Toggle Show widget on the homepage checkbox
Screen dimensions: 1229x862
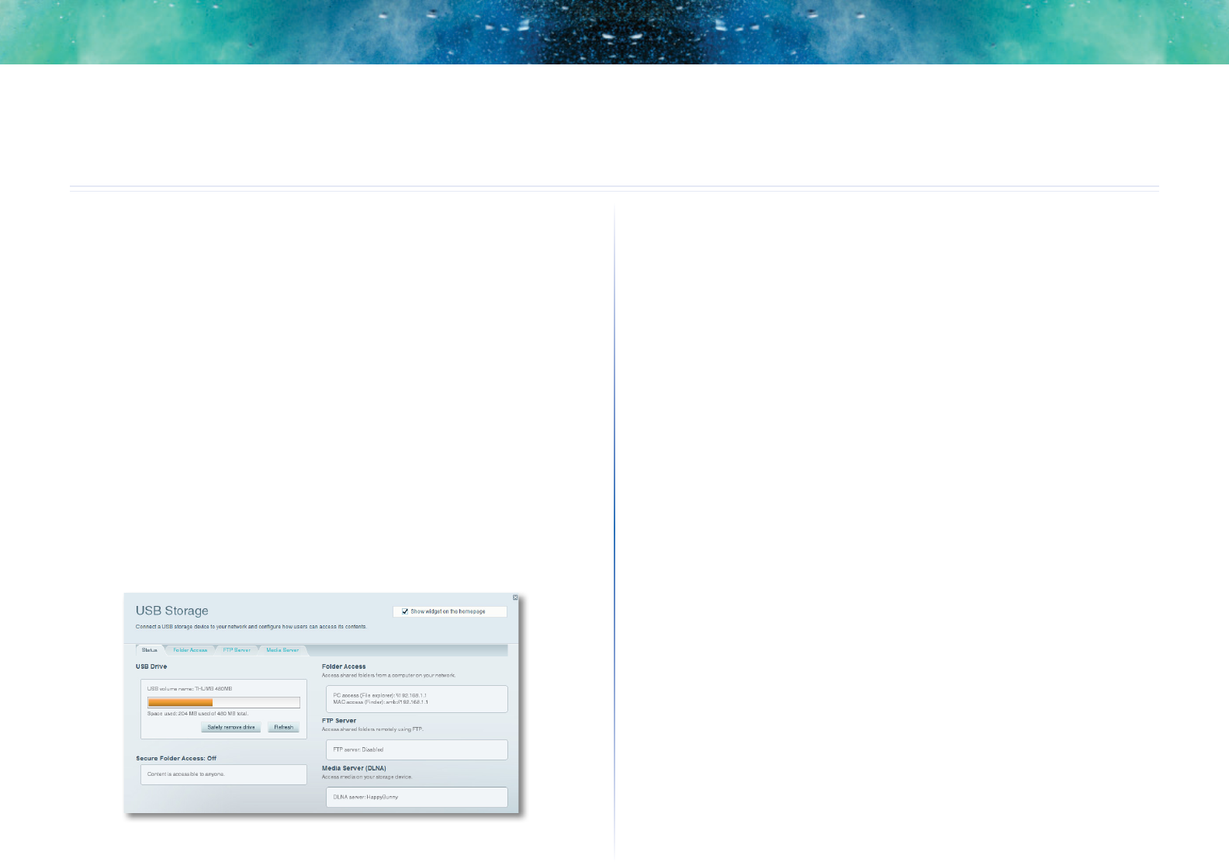pyautogui.click(x=405, y=611)
